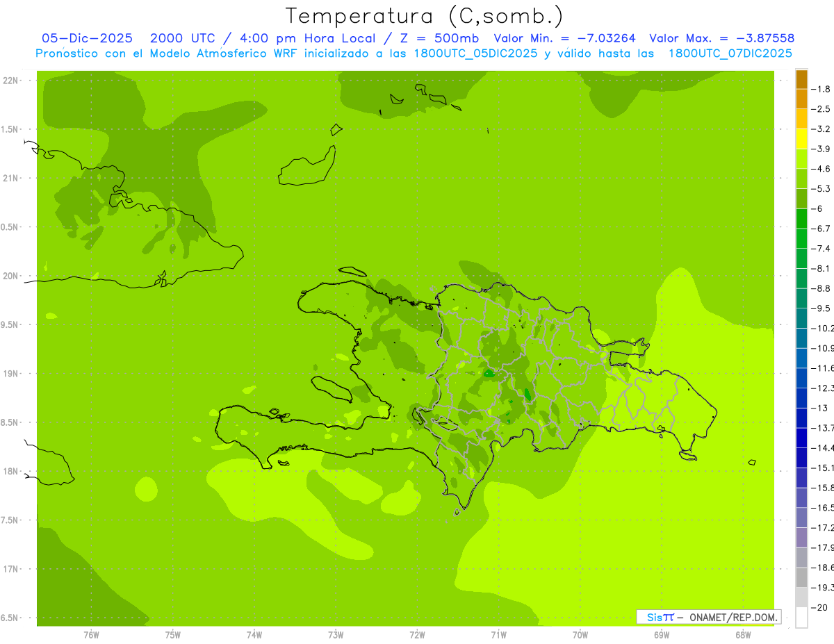Click the 21N latitude axis label
This screenshot has height=644, width=834.
coord(10,178)
